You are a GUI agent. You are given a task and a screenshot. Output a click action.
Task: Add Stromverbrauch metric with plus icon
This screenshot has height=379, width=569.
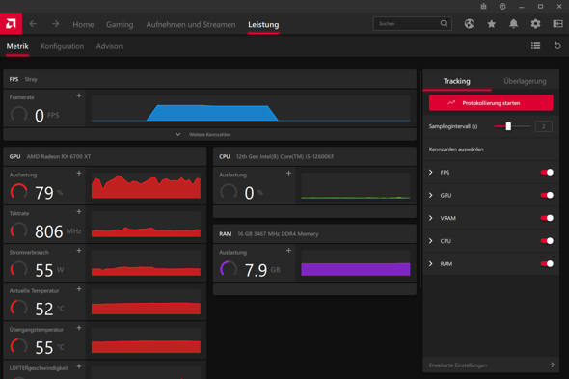79,251
